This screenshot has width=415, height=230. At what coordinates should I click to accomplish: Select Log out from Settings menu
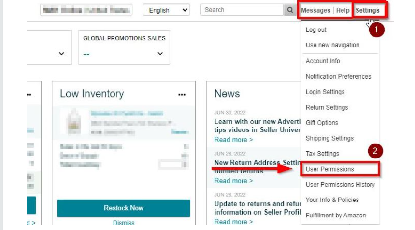coord(316,30)
